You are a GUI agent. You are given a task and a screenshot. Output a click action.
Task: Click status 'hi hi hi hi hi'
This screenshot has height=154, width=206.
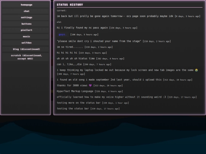click(x=67, y=52)
